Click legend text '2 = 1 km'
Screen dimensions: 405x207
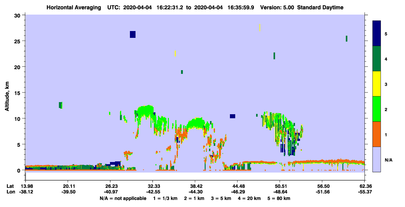(194, 198)
